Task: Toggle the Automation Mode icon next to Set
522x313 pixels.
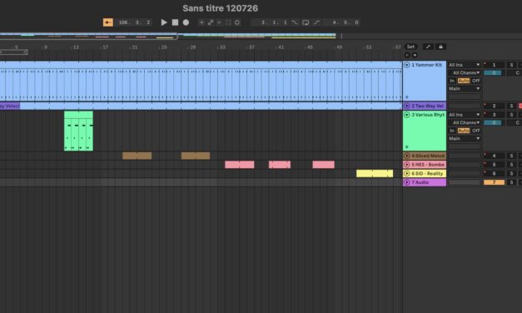Action: [x=428, y=47]
